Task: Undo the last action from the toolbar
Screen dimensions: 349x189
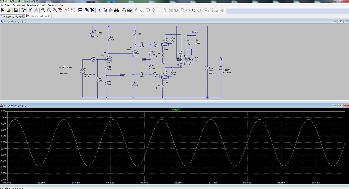Action: (x=193, y=10)
